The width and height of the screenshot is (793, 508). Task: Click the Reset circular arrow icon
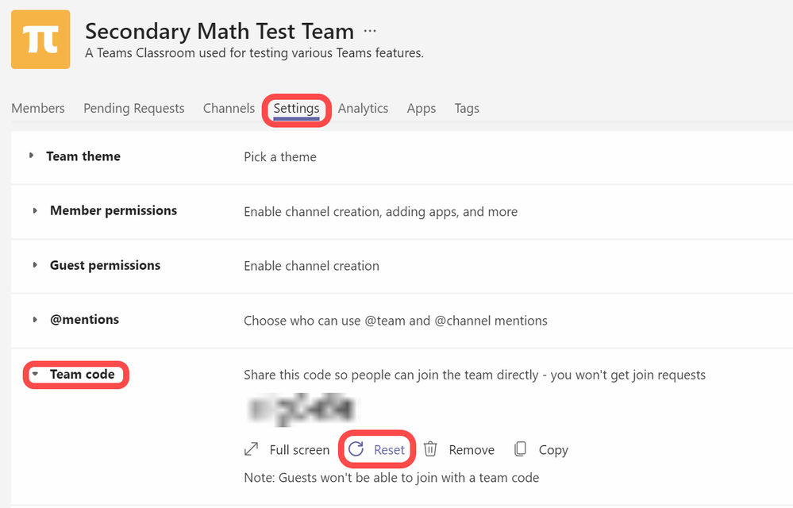[356, 448]
